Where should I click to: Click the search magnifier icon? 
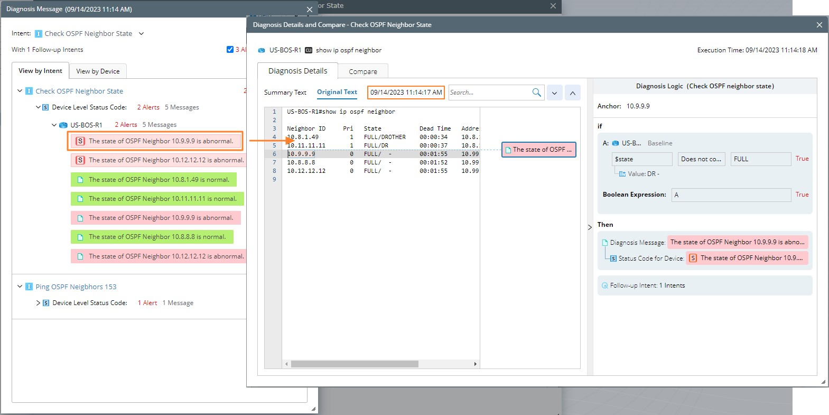coord(536,93)
